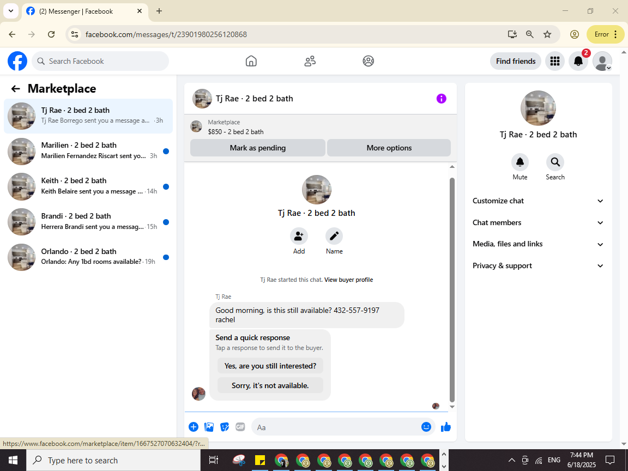Open Chrome tab search dropdown
628x471 pixels.
coord(11,11)
